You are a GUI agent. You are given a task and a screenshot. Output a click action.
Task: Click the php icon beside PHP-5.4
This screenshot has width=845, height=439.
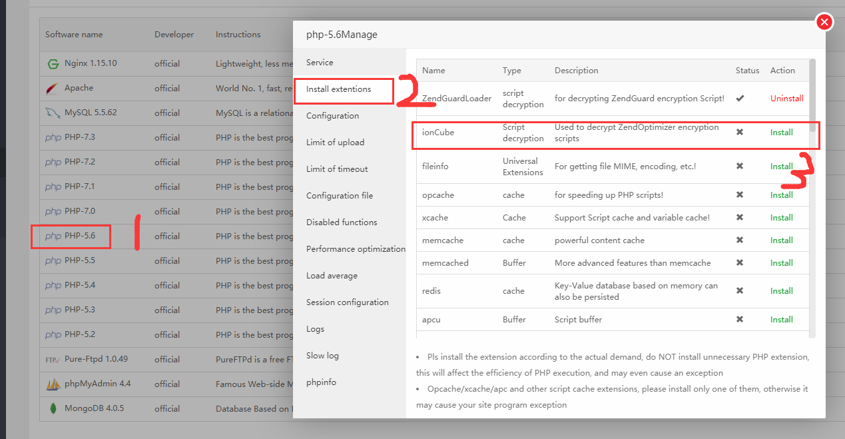(53, 286)
